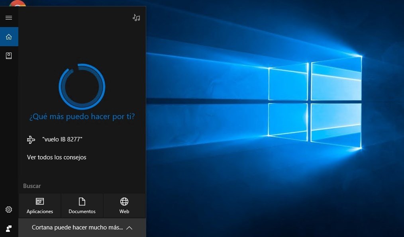
Task: Click the Chrome icon on desktop
Action: pos(18,4)
